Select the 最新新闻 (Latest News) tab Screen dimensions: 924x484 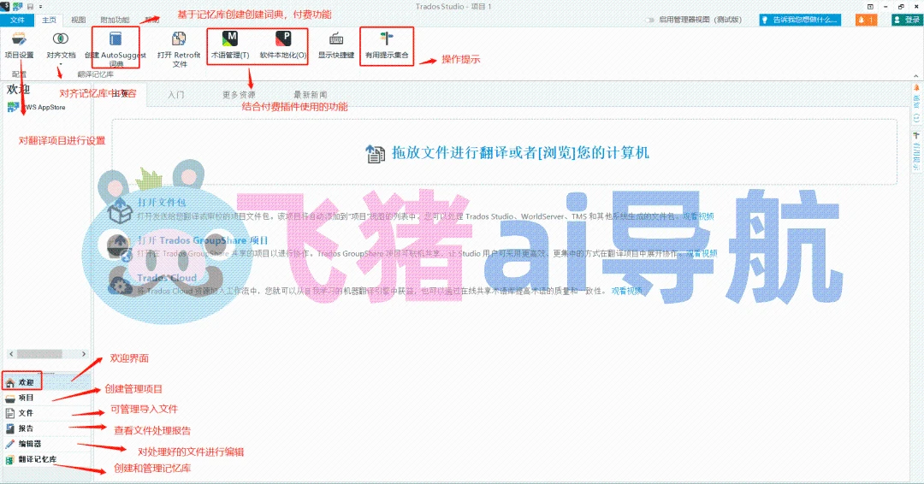pos(310,95)
